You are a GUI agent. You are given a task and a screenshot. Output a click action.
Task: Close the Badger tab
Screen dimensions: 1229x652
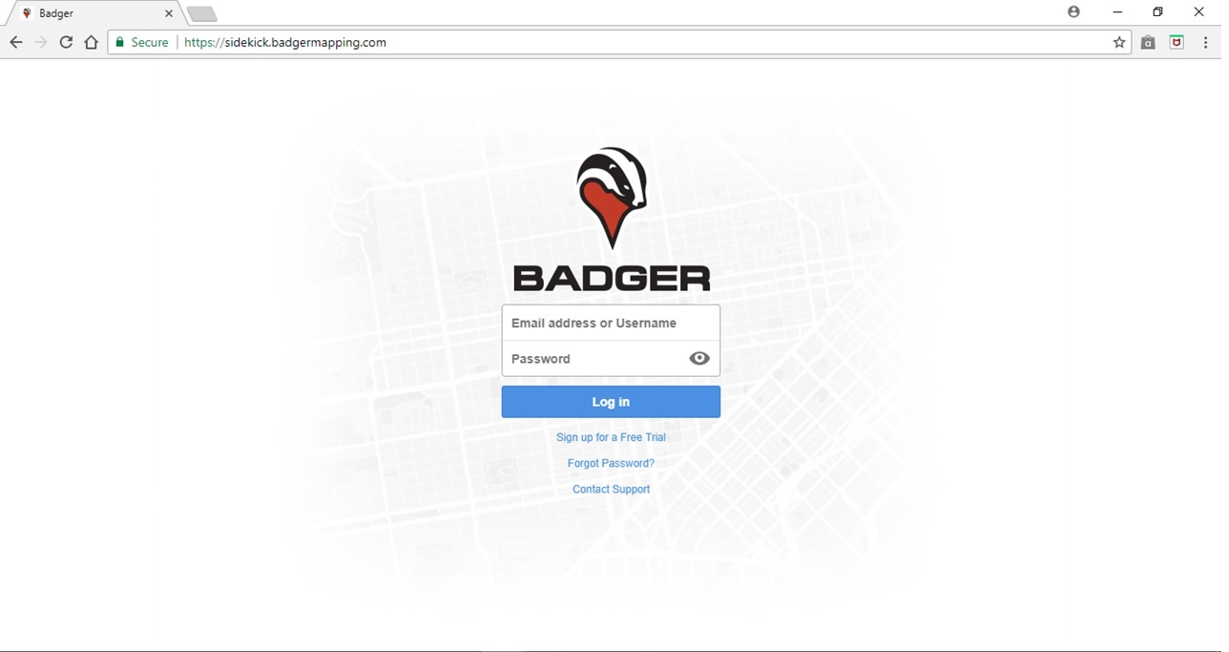(169, 13)
